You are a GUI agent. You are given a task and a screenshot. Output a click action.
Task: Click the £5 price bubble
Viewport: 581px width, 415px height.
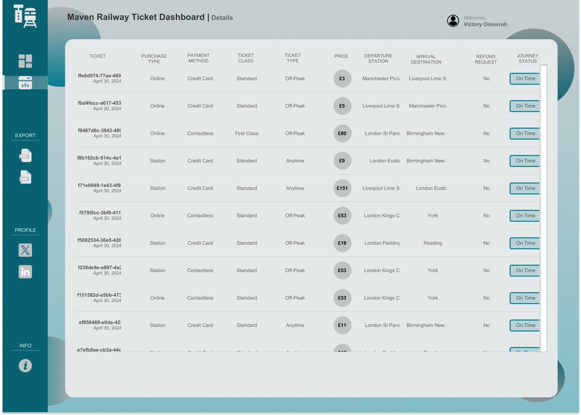pyautogui.click(x=342, y=106)
